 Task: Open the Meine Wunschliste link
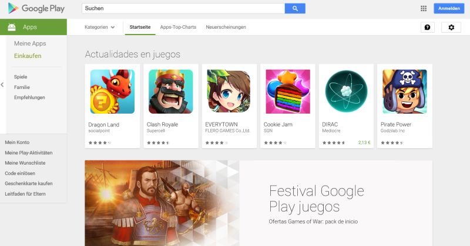click(25, 163)
